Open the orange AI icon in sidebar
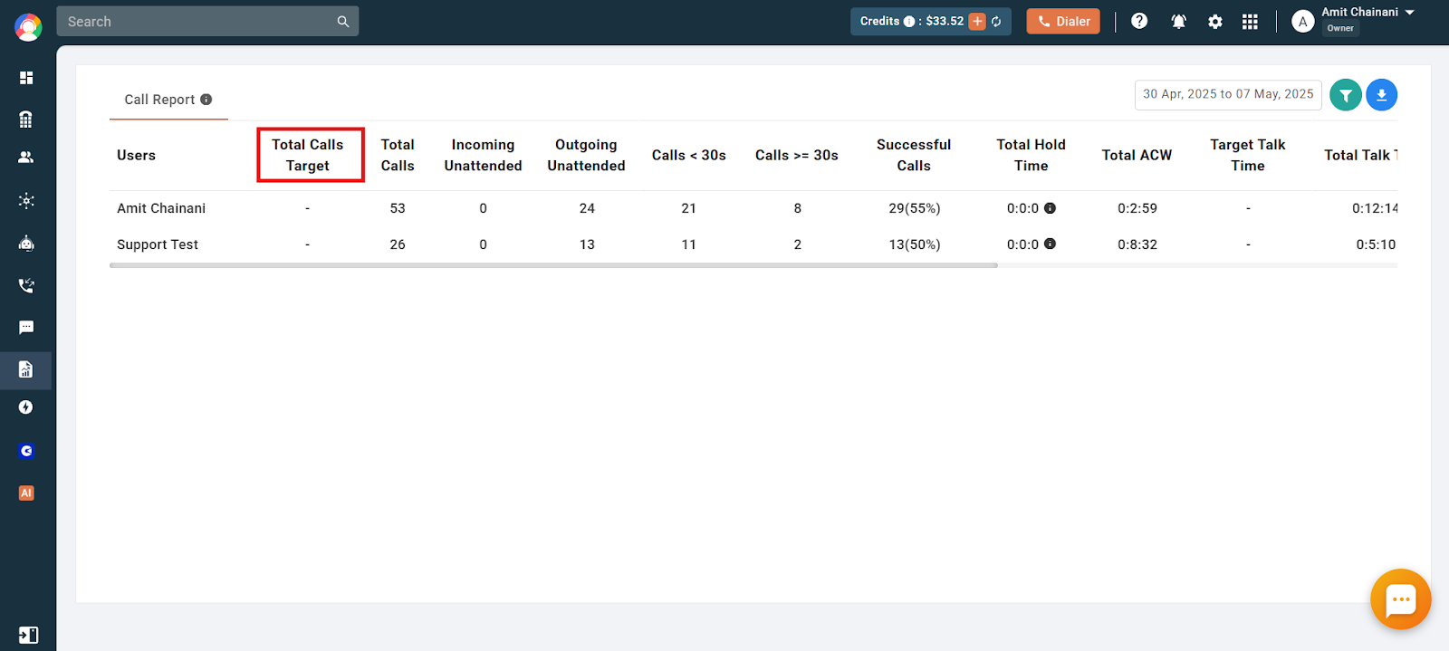The height and width of the screenshot is (651, 1449). 26,493
